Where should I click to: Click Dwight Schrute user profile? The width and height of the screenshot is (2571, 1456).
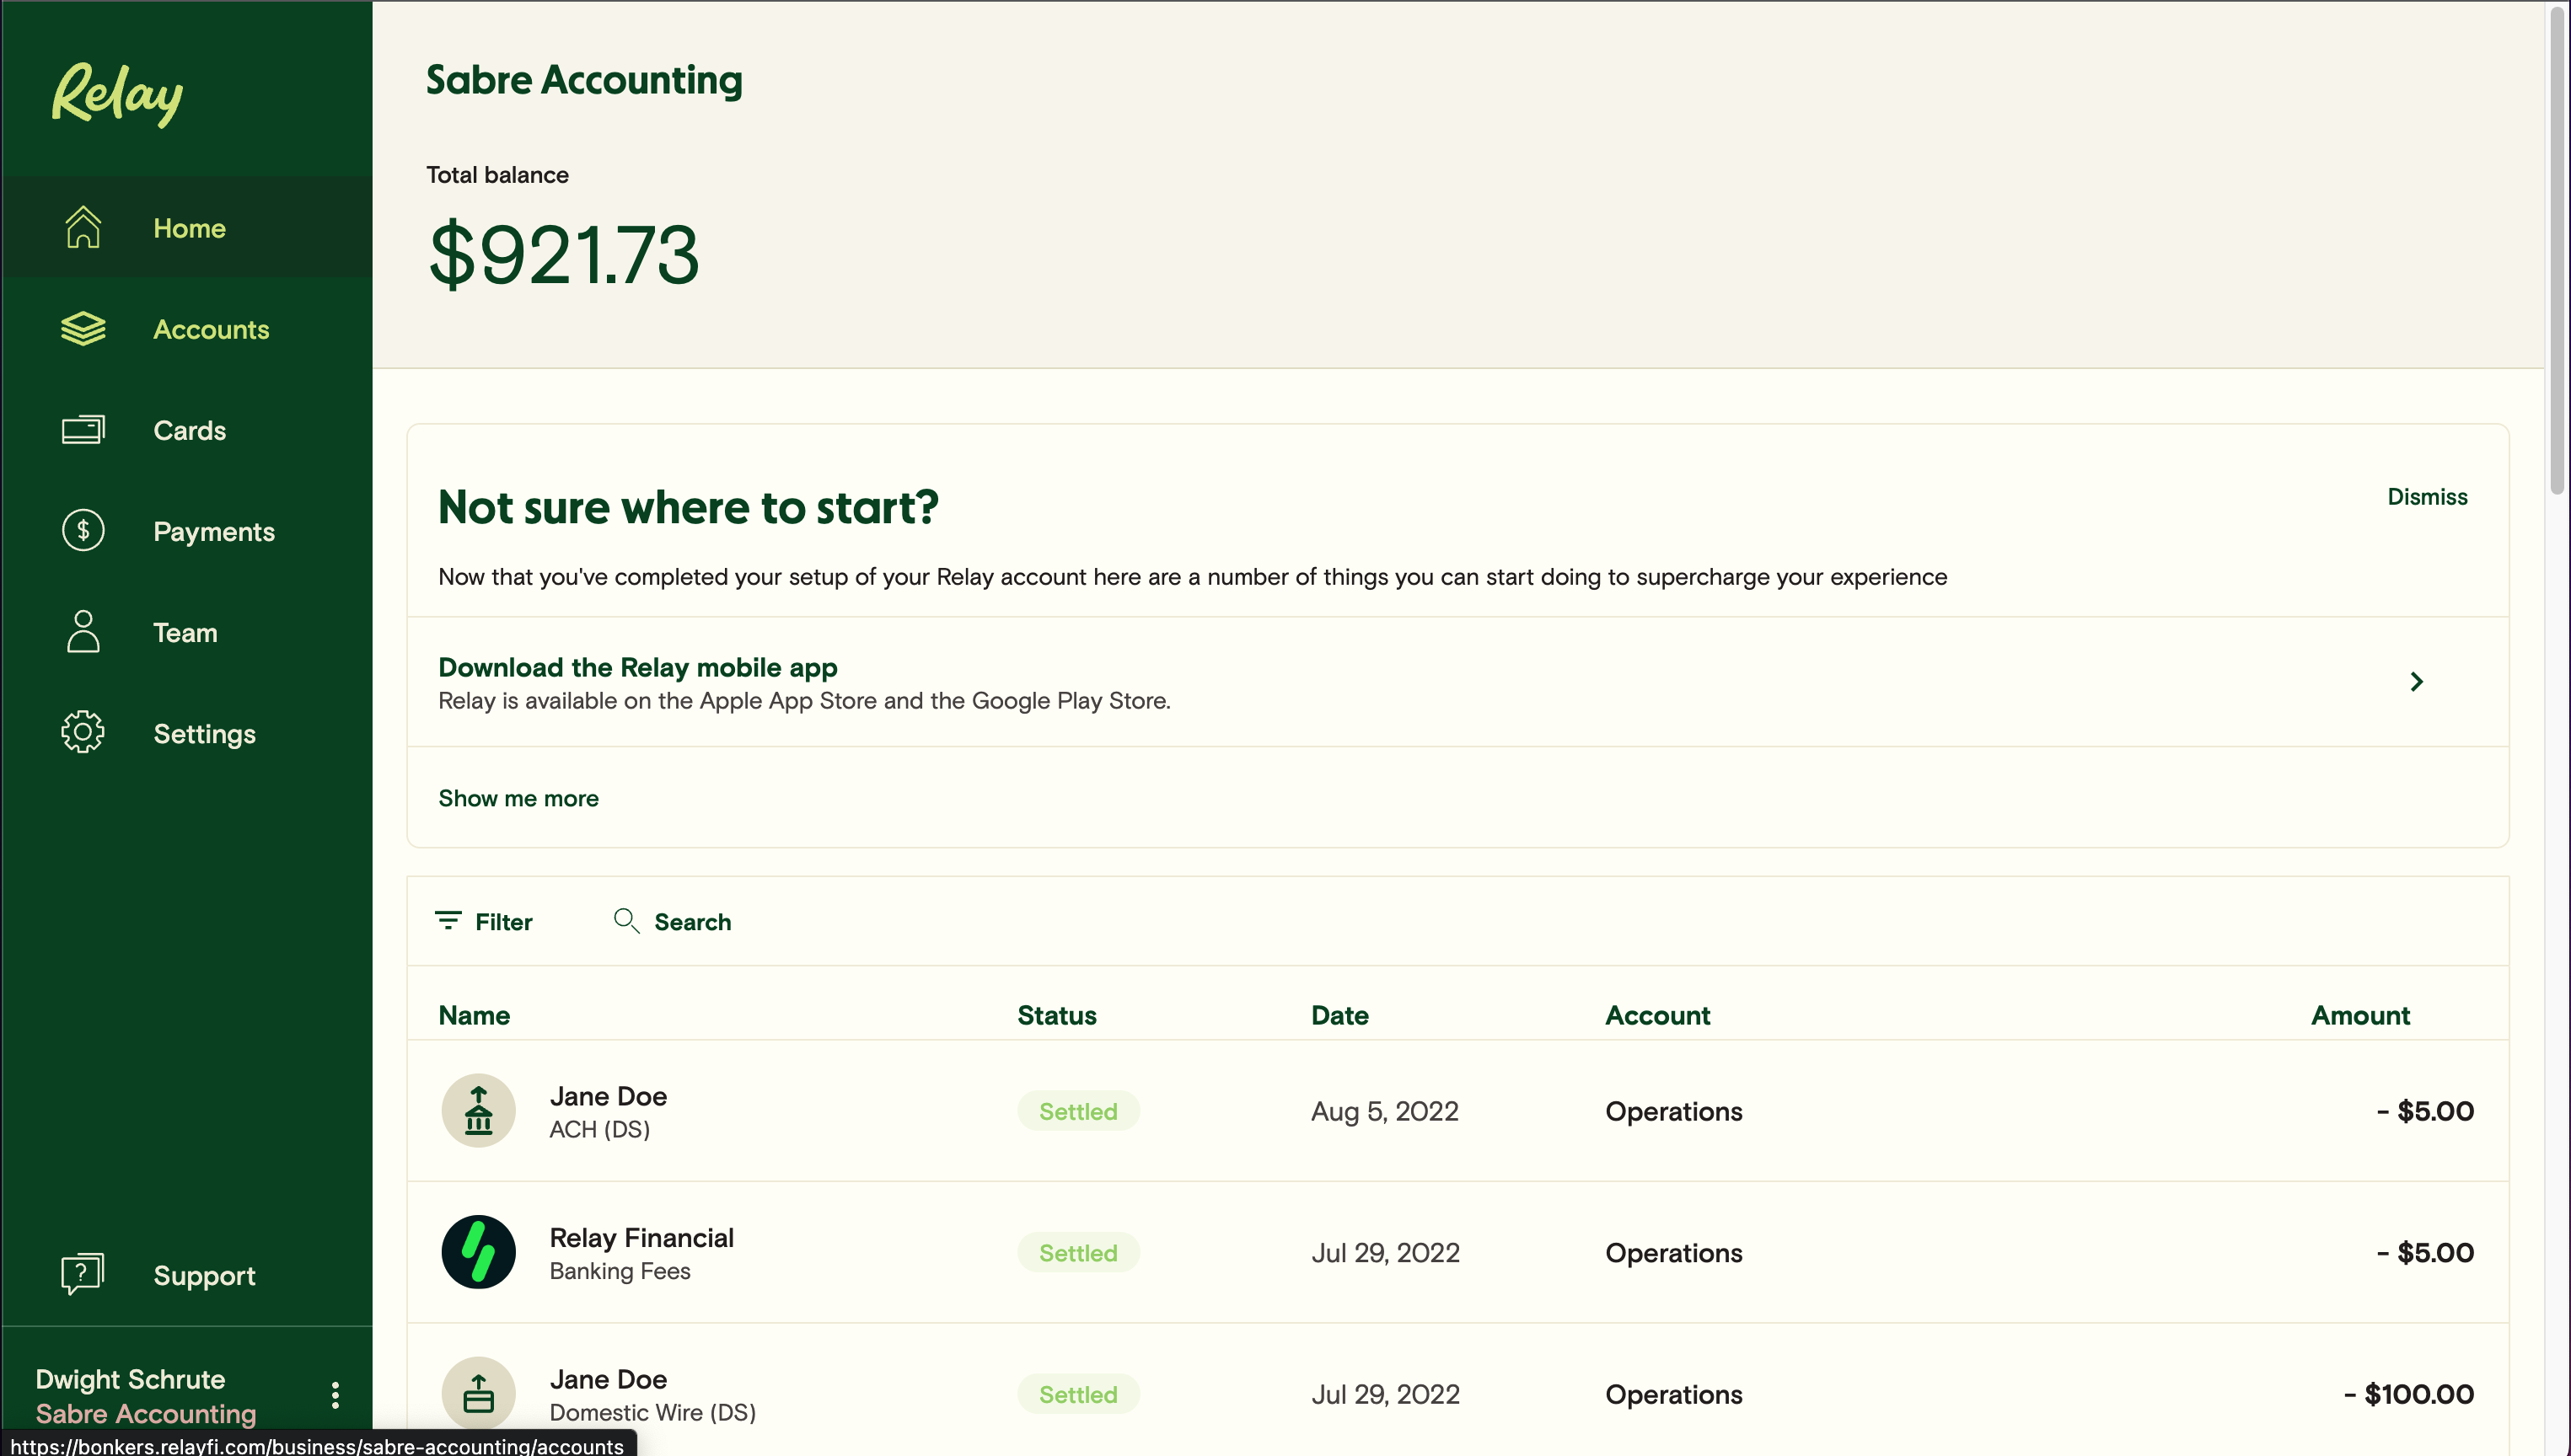point(146,1395)
